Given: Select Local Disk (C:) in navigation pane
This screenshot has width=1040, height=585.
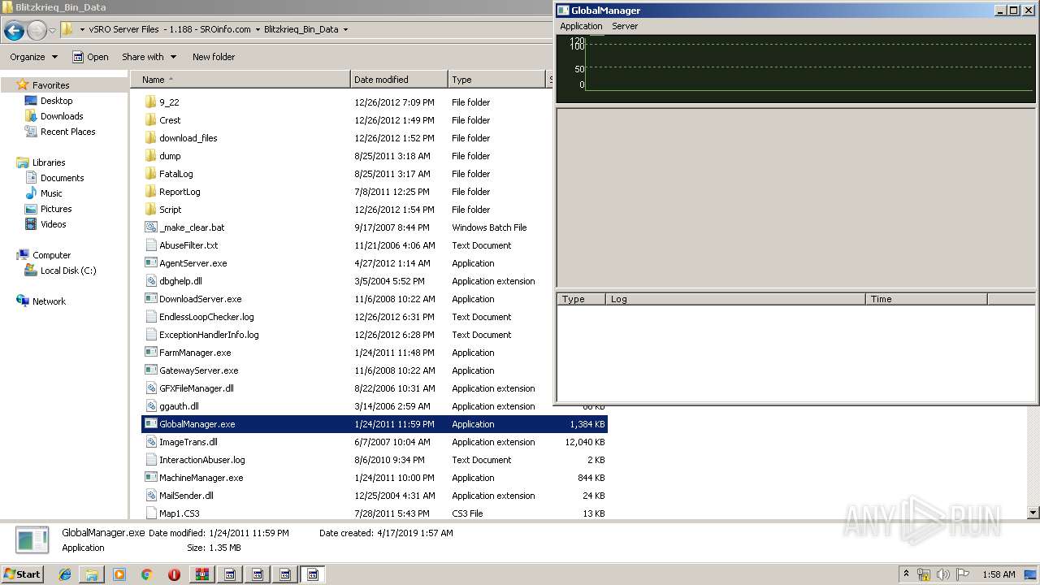Looking at the screenshot, I should pos(68,271).
